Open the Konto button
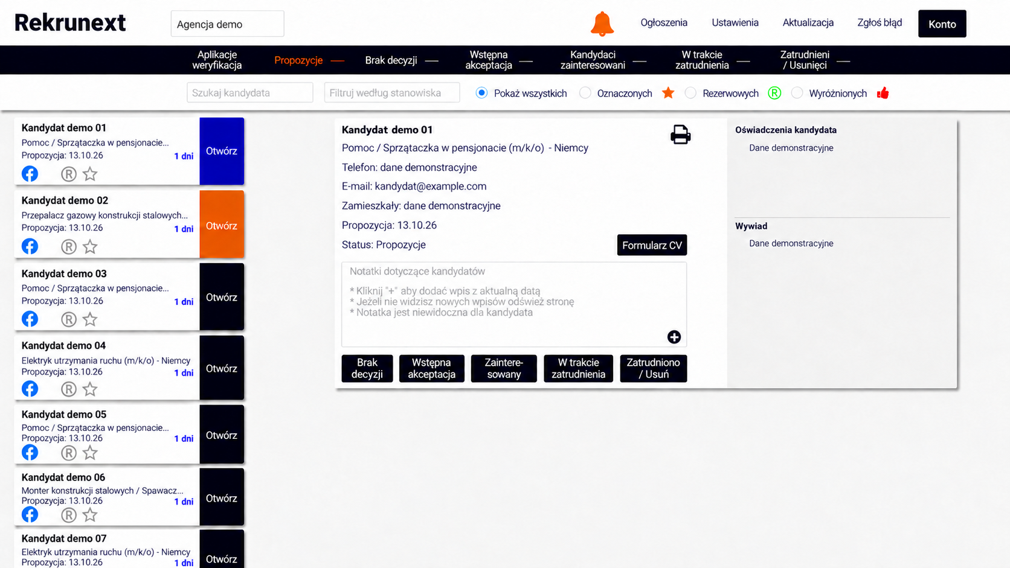The width and height of the screenshot is (1010, 568). pyautogui.click(x=942, y=24)
